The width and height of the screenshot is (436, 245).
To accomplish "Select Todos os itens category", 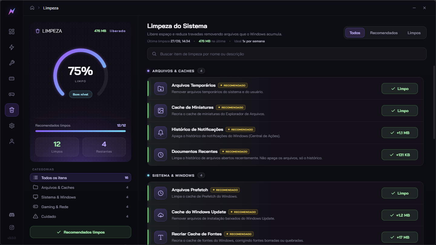I will tap(80, 178).
